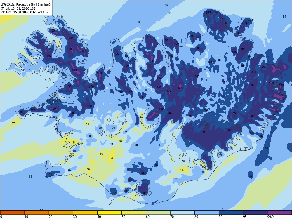Click the 'VT: Fim. 15.01.2026 03Z' line

[18, 12]
